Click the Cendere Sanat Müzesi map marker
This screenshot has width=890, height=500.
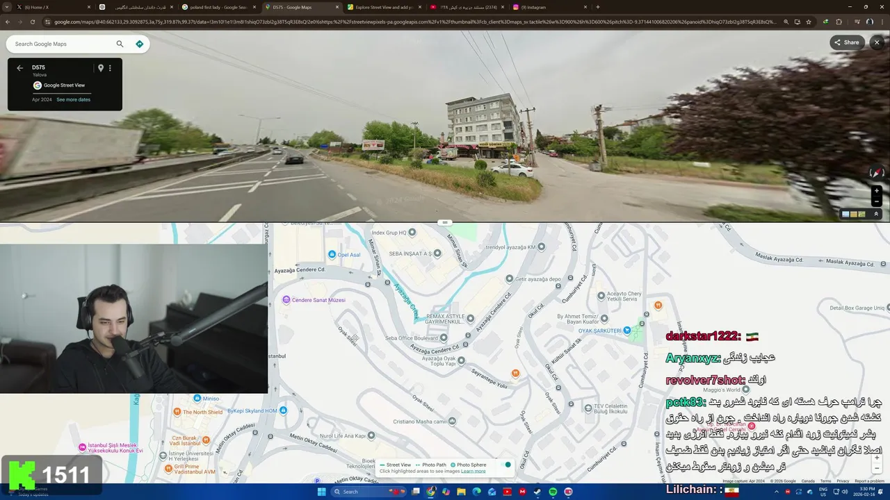(x=286, y=300)
